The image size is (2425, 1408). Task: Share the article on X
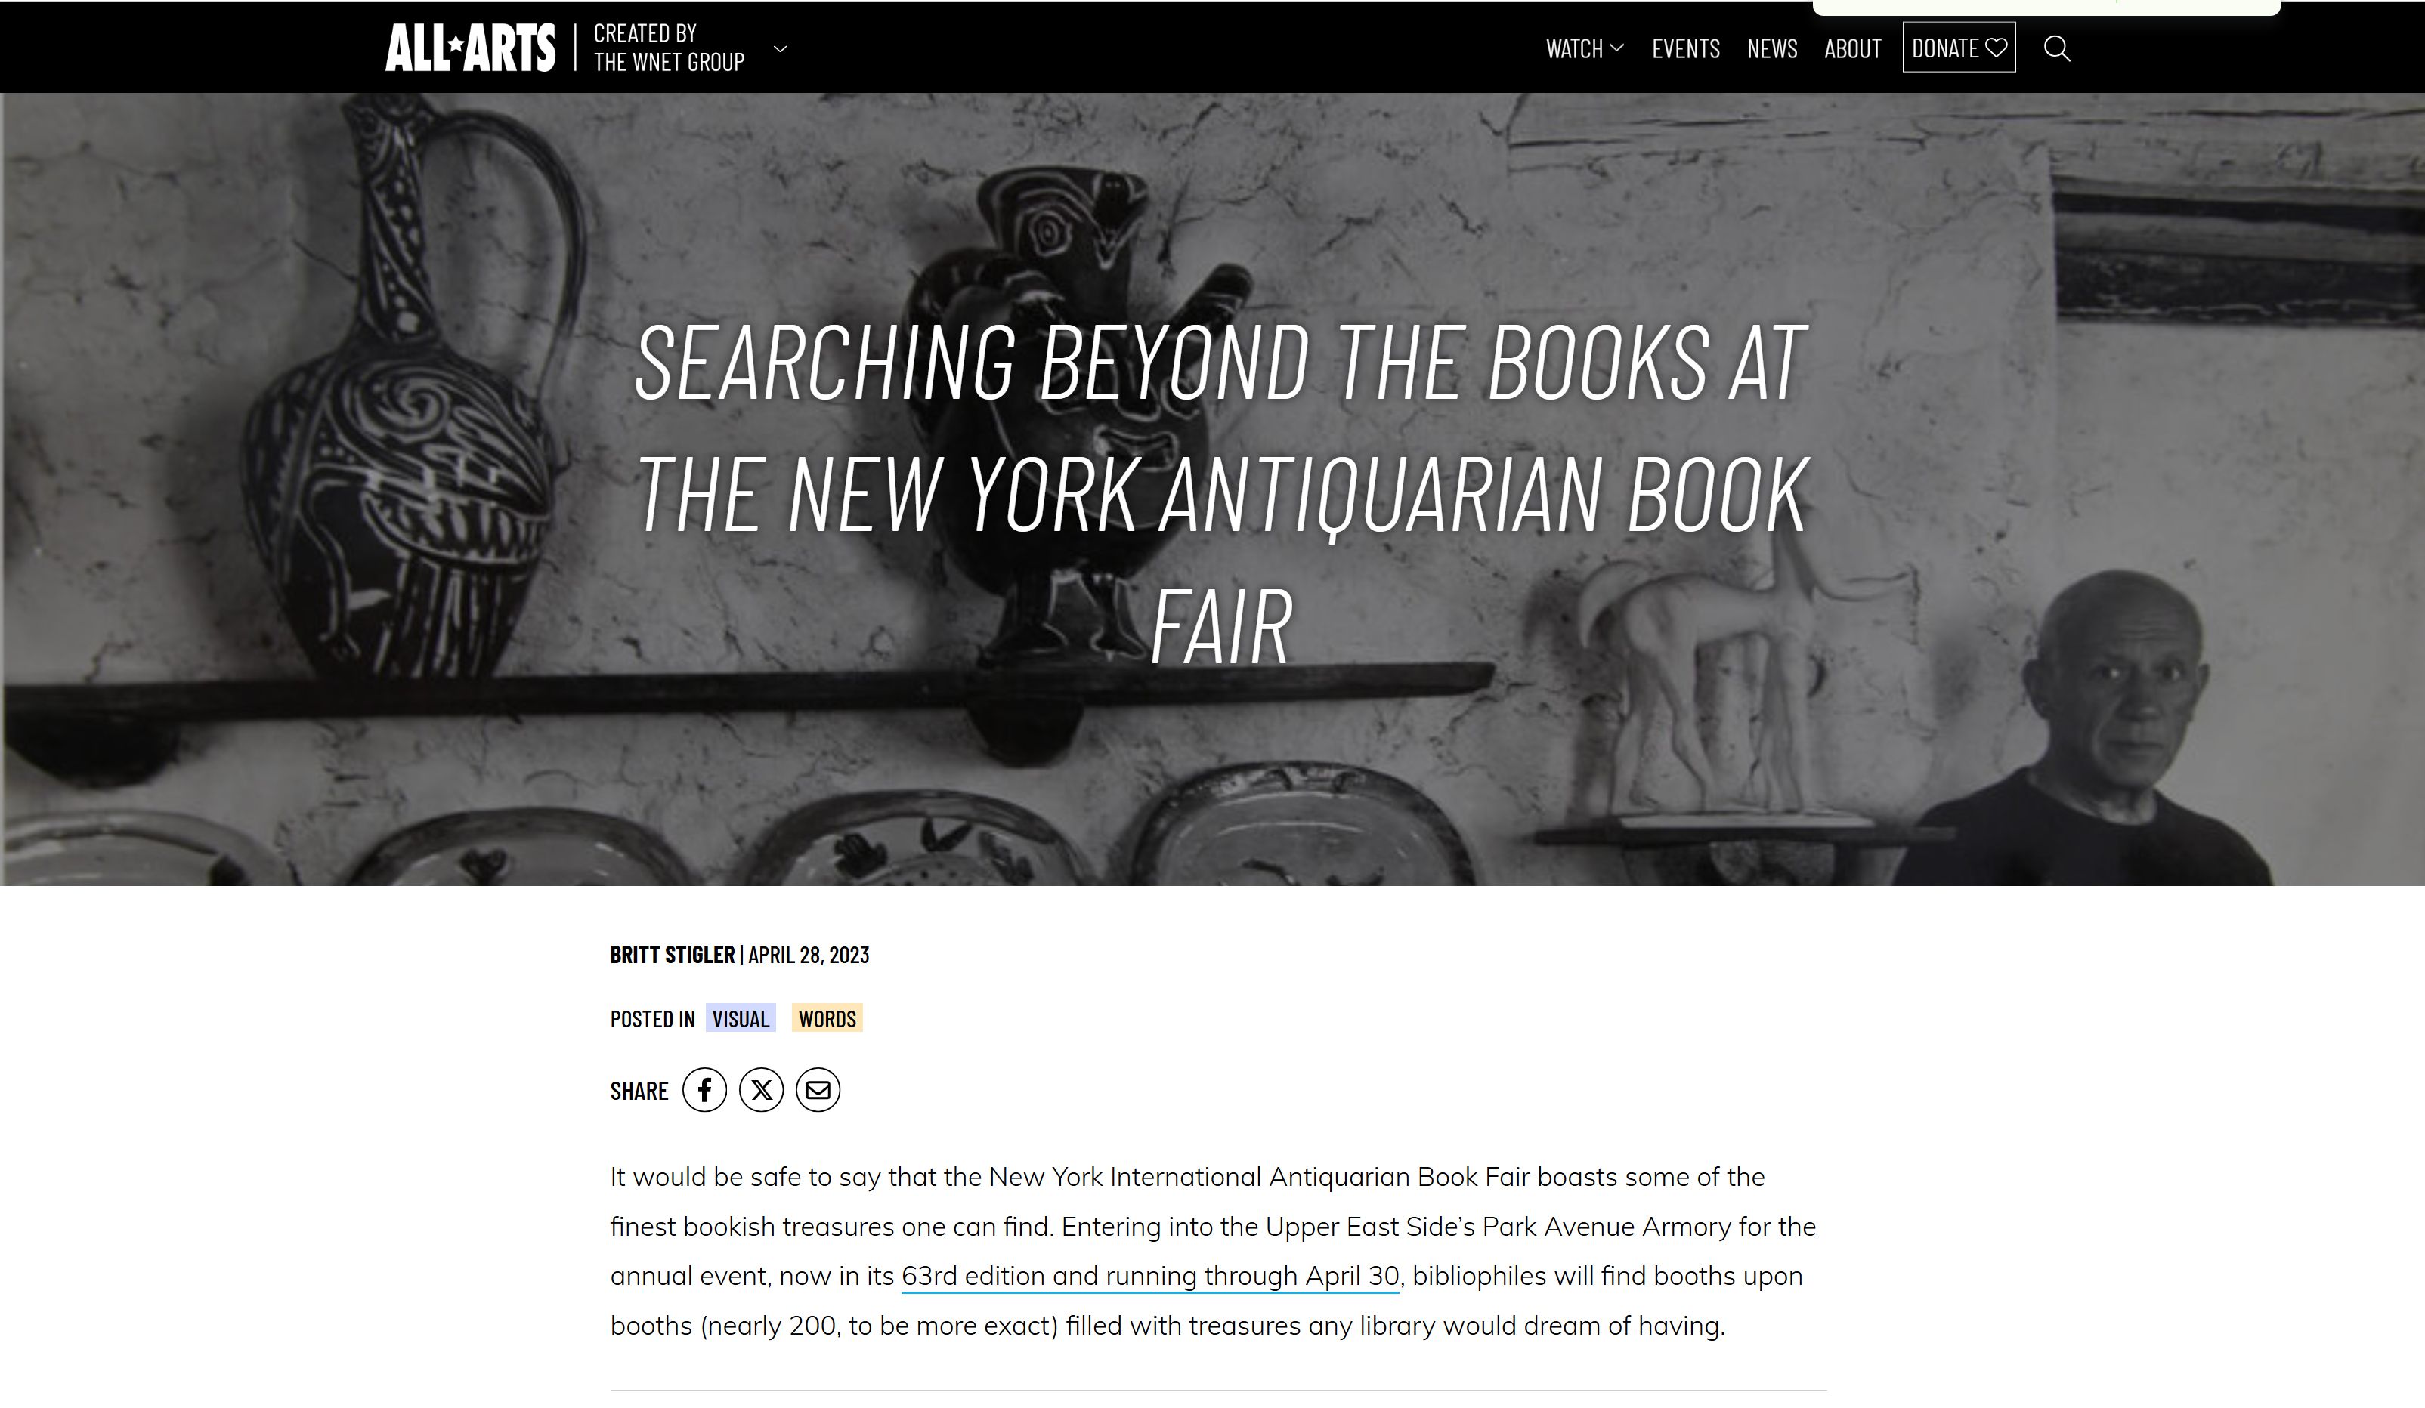761,1090
